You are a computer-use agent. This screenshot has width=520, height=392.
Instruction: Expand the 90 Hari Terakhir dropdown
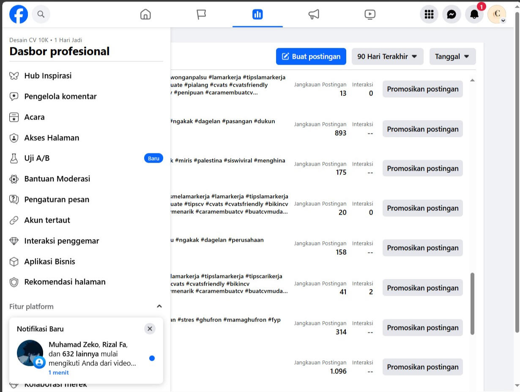click(x=387, y=57)
